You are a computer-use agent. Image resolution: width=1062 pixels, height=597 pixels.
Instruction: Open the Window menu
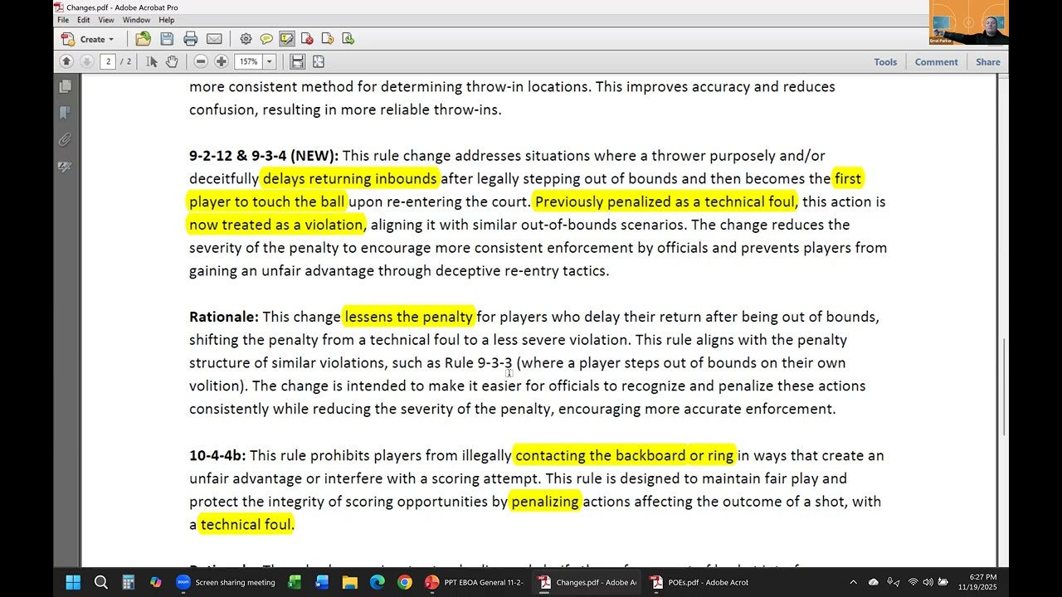[136, 20]
